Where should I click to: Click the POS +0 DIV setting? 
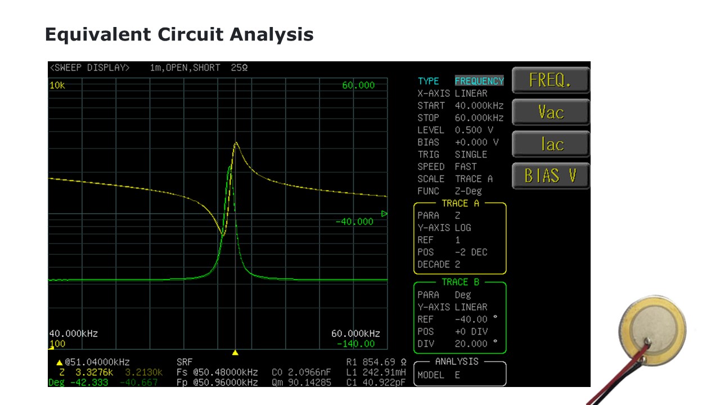pos(452,332)
